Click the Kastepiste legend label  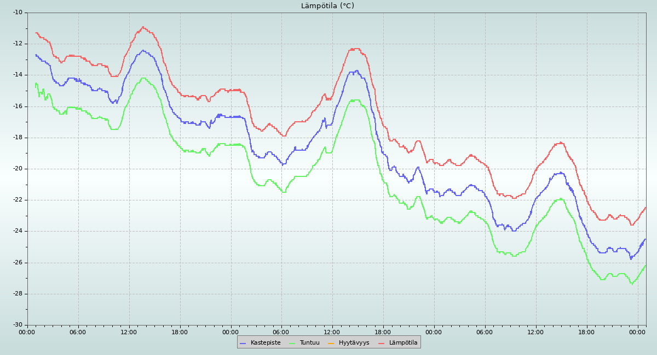(x=266, y=342)
